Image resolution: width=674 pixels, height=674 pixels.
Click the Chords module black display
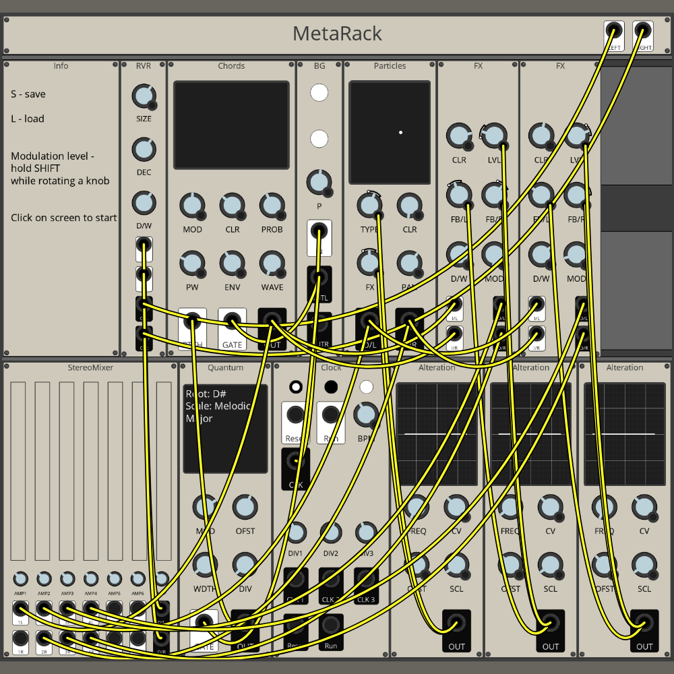pos(231,125)
